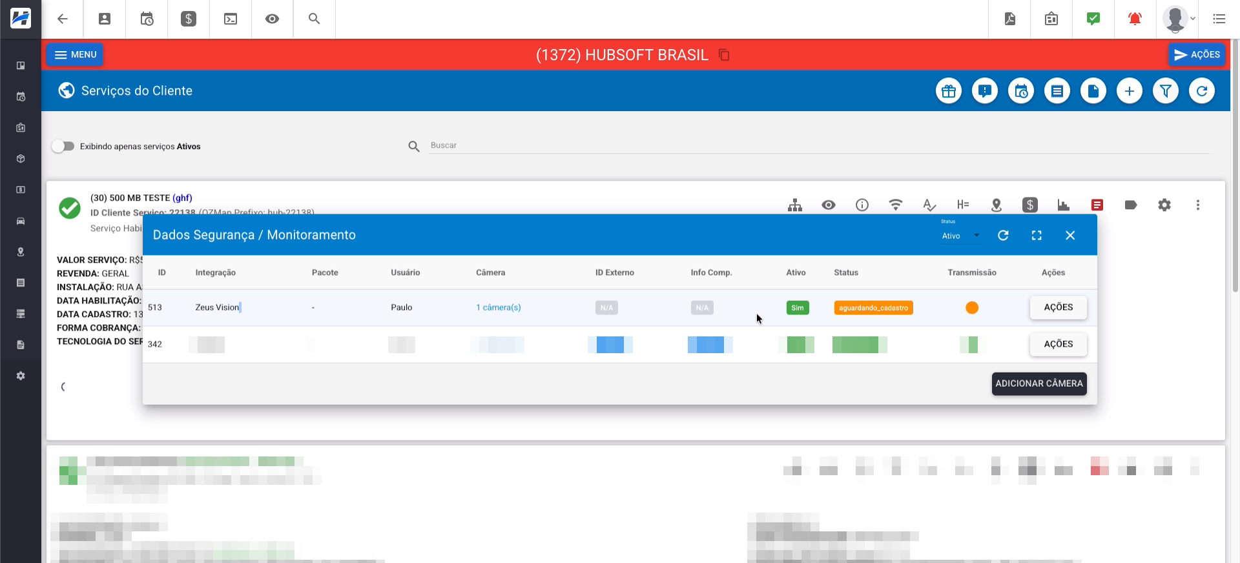Open the location pin icon on the service row
Viewport: 1240px width, 563px height.
click(997, 205)
